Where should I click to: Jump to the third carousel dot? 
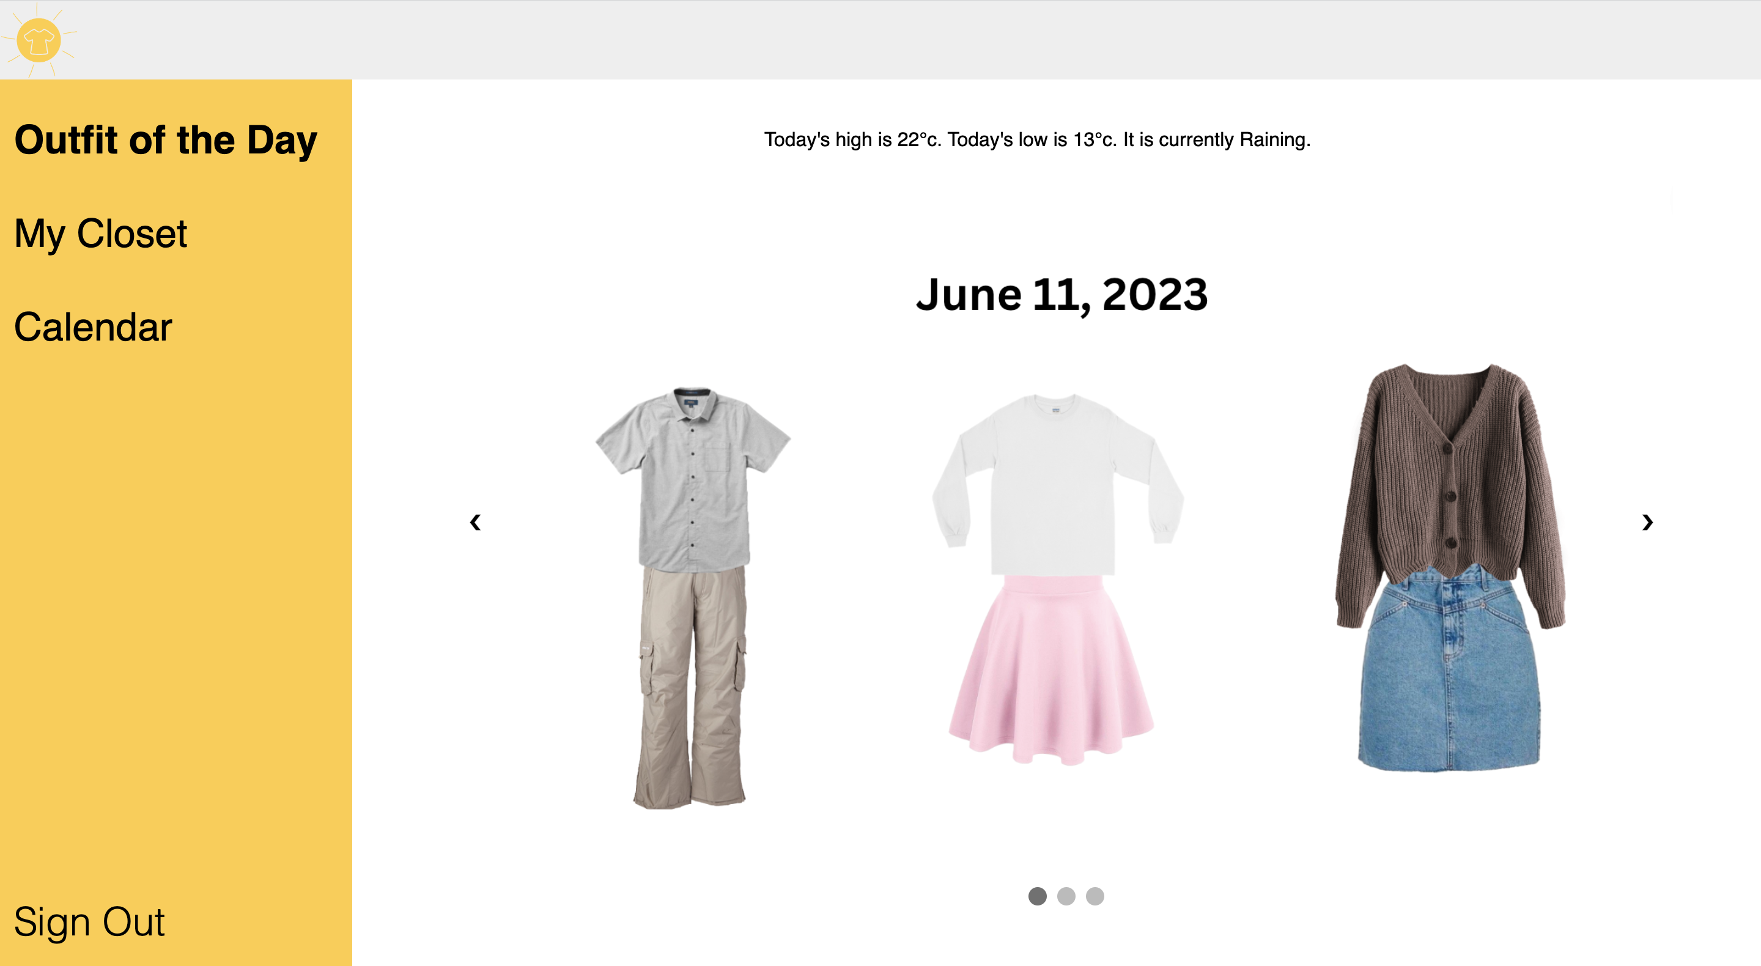pyautogui.click(x=1095, y=896)
